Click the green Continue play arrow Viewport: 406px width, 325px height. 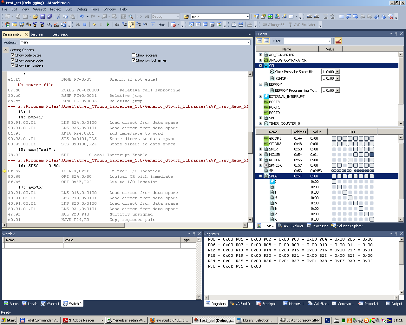[x=108, y=24]
